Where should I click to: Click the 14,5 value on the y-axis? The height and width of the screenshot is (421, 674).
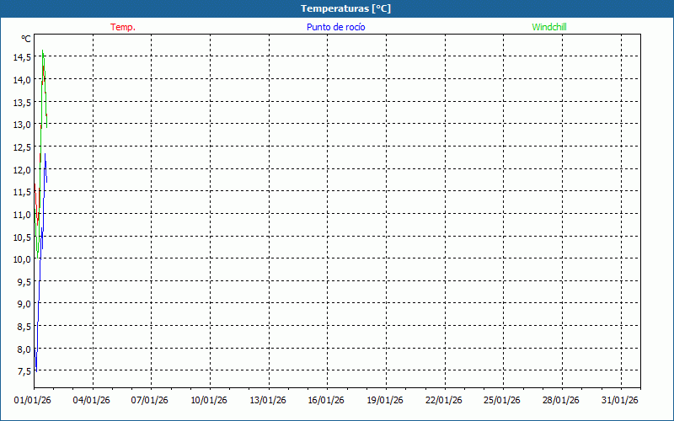pos(22,57)
